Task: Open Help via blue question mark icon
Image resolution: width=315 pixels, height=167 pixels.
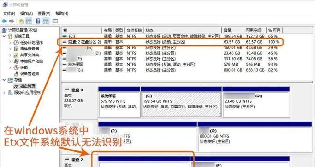Action: tap(38, 21)
